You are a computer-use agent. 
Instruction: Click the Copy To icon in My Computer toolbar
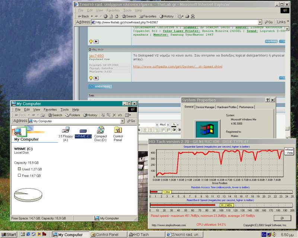coord(108,115)
